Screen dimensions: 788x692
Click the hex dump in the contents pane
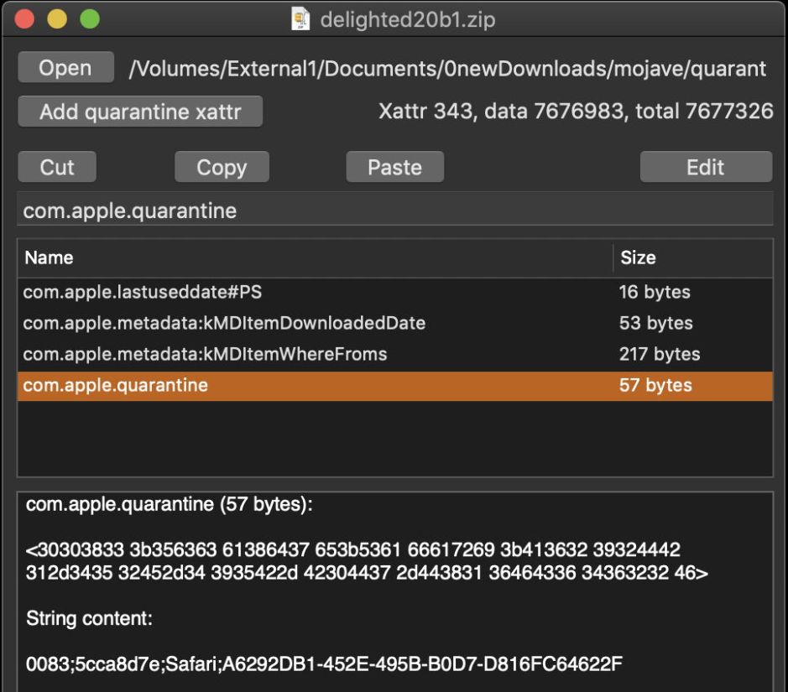365,563
